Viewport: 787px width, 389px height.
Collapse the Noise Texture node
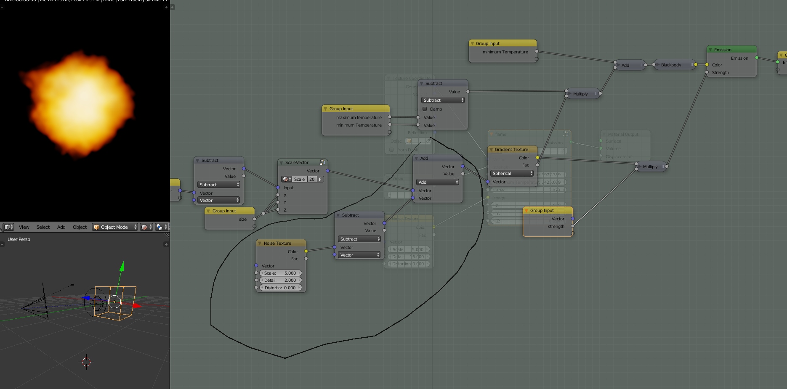[x=260, y=243]
